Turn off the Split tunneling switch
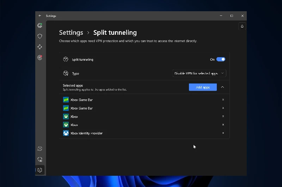Image resolution: width=282 pixels, height=187 pixels. 221,59
